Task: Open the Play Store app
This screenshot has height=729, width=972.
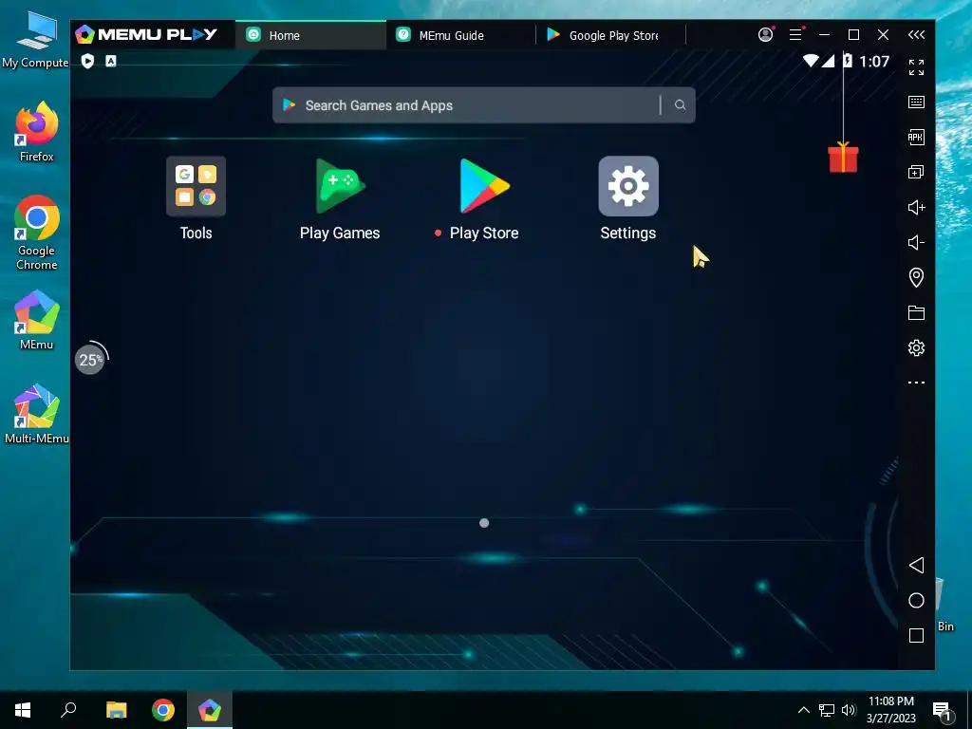Action: [484, 186]
